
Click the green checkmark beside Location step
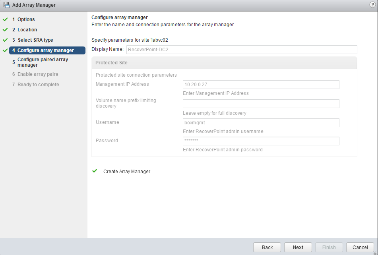tap(5, 30)
